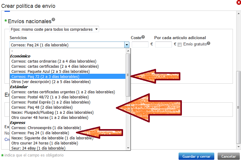This screenshot has width=241, height=161.
Task: Click the Cancelar button
Action: point(229,156)
